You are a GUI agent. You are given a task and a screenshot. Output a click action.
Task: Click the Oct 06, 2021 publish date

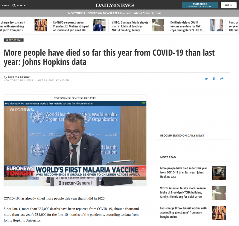[x=54, y=80]
